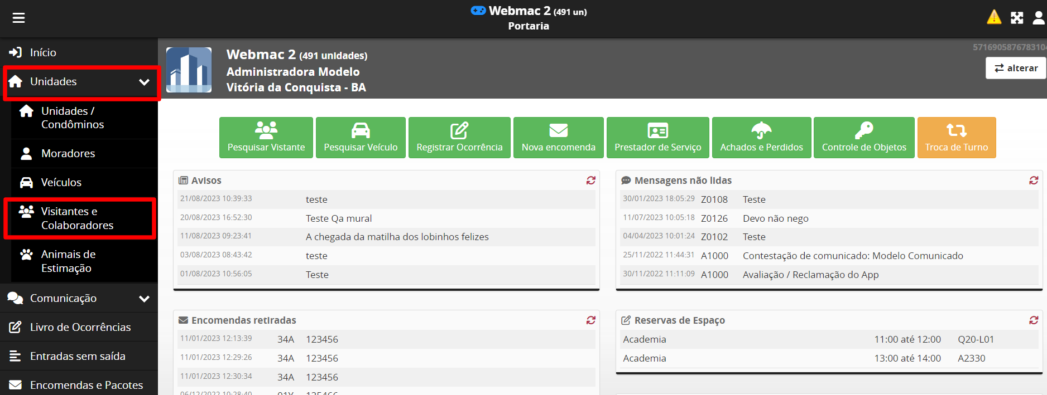Expand the Comunicação menu chevron
This screenshot has width=1047, height=395.
tap(144, 299)
